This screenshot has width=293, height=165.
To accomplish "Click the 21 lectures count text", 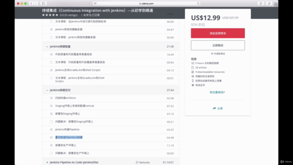I will tap(142, 162).
